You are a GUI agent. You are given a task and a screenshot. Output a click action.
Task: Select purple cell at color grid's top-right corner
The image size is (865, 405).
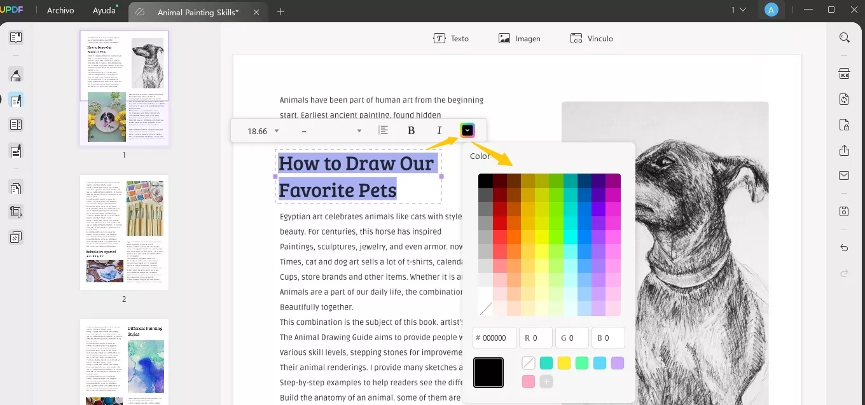coord(613,181)
